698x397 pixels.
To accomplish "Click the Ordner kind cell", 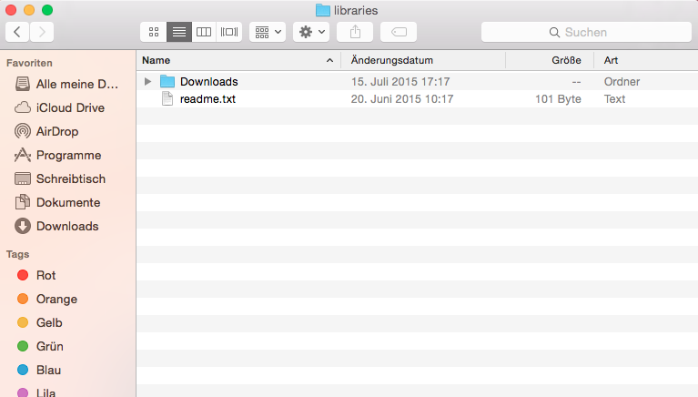I will [622, 82].
